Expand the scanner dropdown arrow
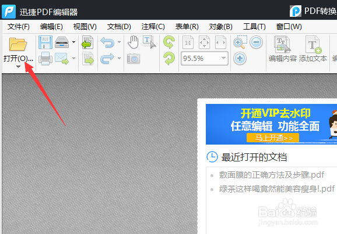337x234 pixels. pyautogui.click(x=73, y=42)
